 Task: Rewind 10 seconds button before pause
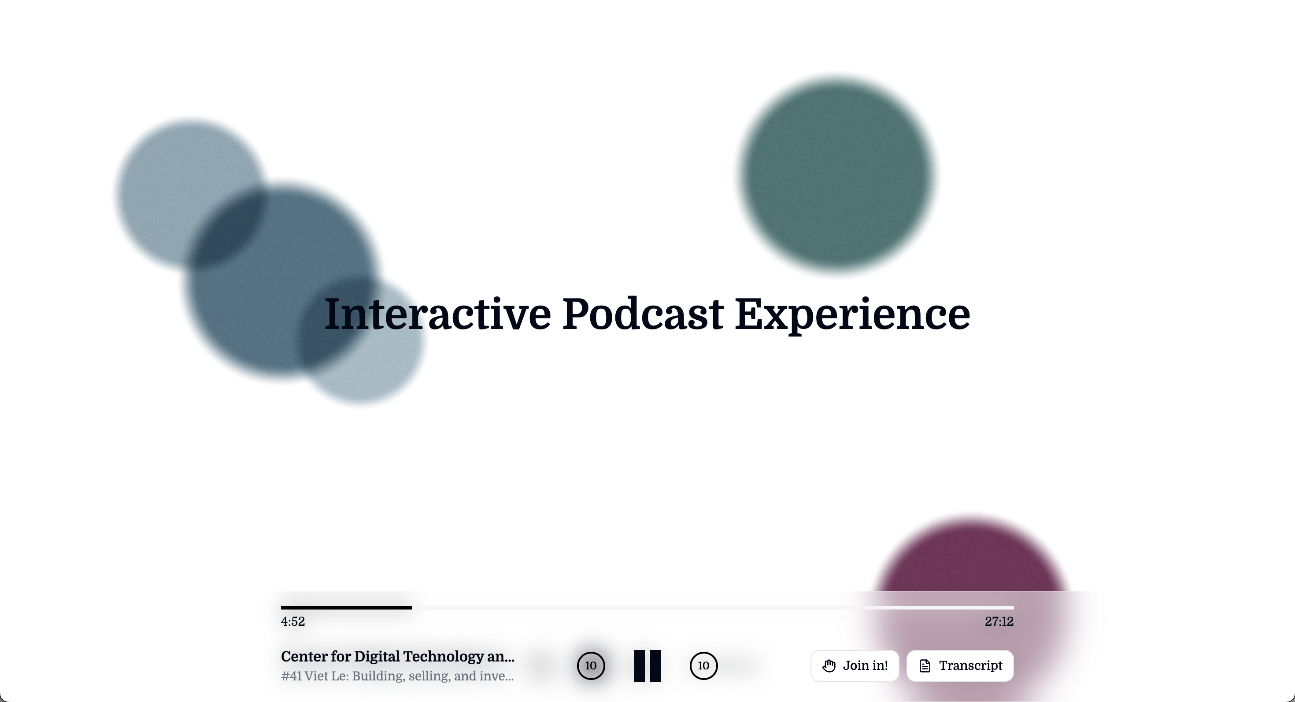pyautogui.click(x=591, y=666)
